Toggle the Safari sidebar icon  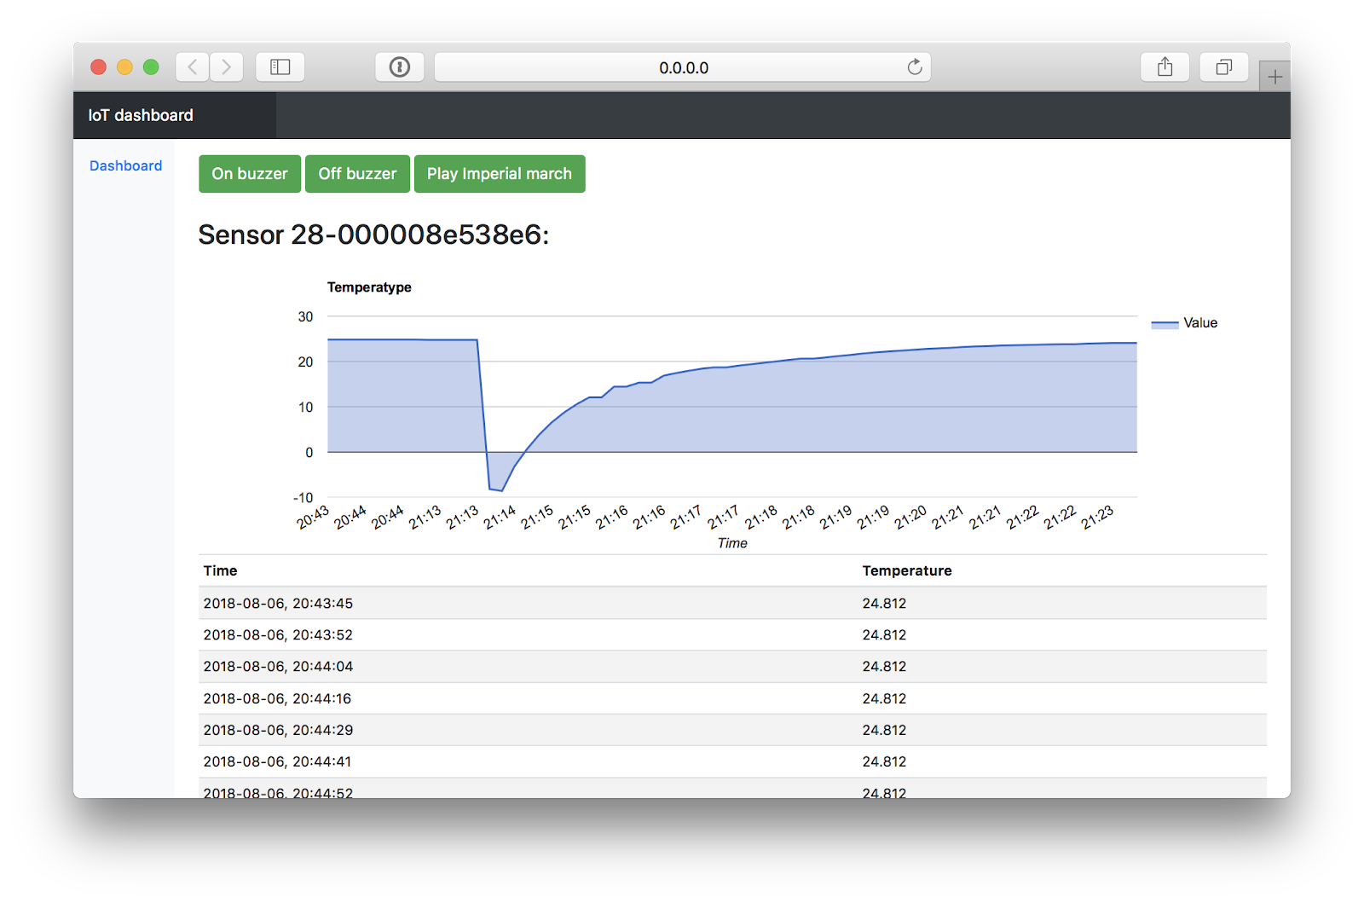(x=280, y=67)
